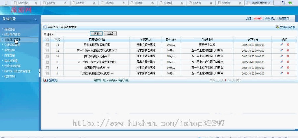Image resolution: width=298 pixels, height=138 pixels.
Task: Tick the checkbox for route 4
Action: point(47,73)
